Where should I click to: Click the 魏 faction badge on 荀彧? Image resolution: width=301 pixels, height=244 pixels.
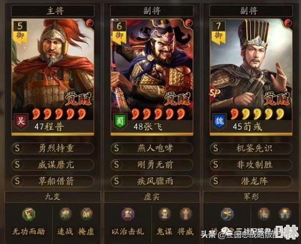coord(219,121)
